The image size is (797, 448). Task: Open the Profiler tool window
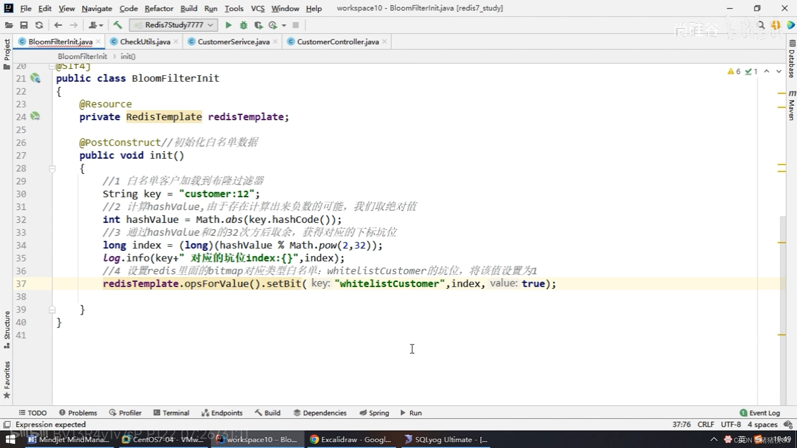[x=125, y=413]
